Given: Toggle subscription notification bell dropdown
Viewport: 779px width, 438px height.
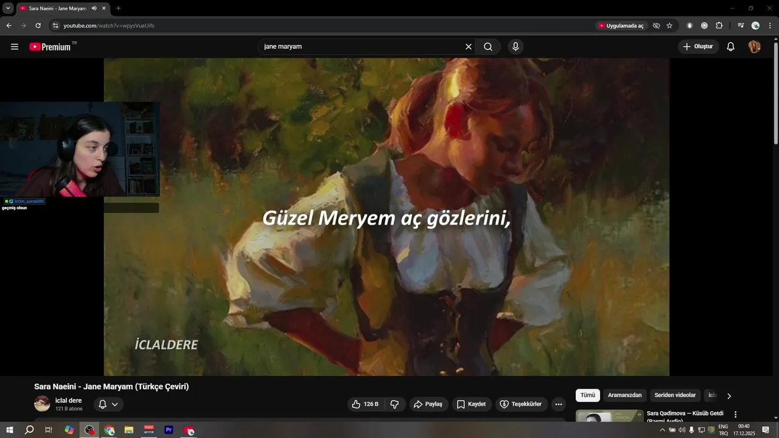Looking at the screenshot, I should coord(108,404).
